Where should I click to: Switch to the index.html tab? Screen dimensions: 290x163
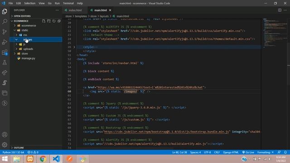75,10
